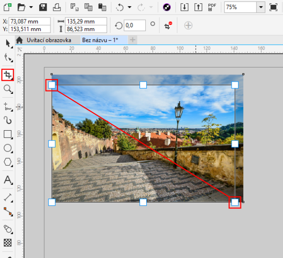
Task: Clear the crop marquee
Action: (168, 25)
